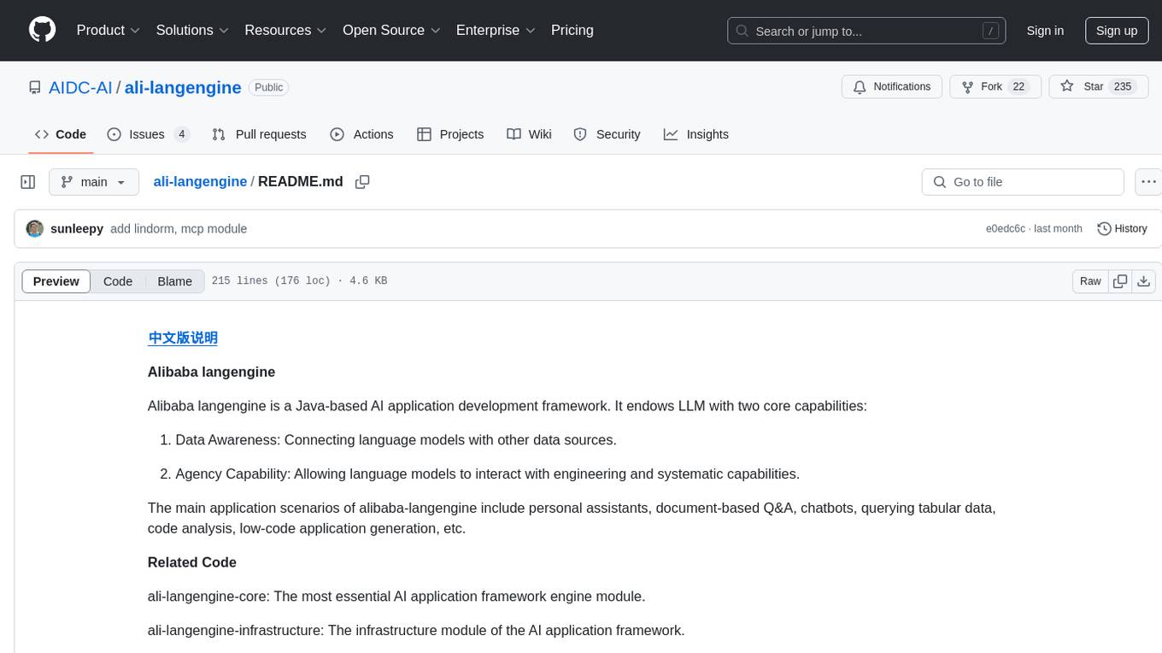This screenshot has width=1162, height=653.
Task: Sign in to GitHub
Action: pos(1045,31)
